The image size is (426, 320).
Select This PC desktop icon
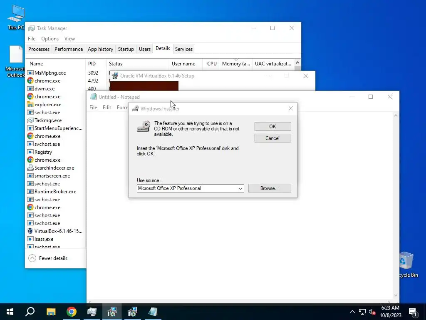tap(16, 17)
